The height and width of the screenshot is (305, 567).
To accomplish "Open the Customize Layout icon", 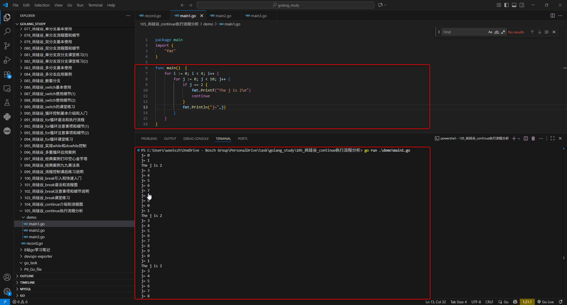I will (499, 5).
